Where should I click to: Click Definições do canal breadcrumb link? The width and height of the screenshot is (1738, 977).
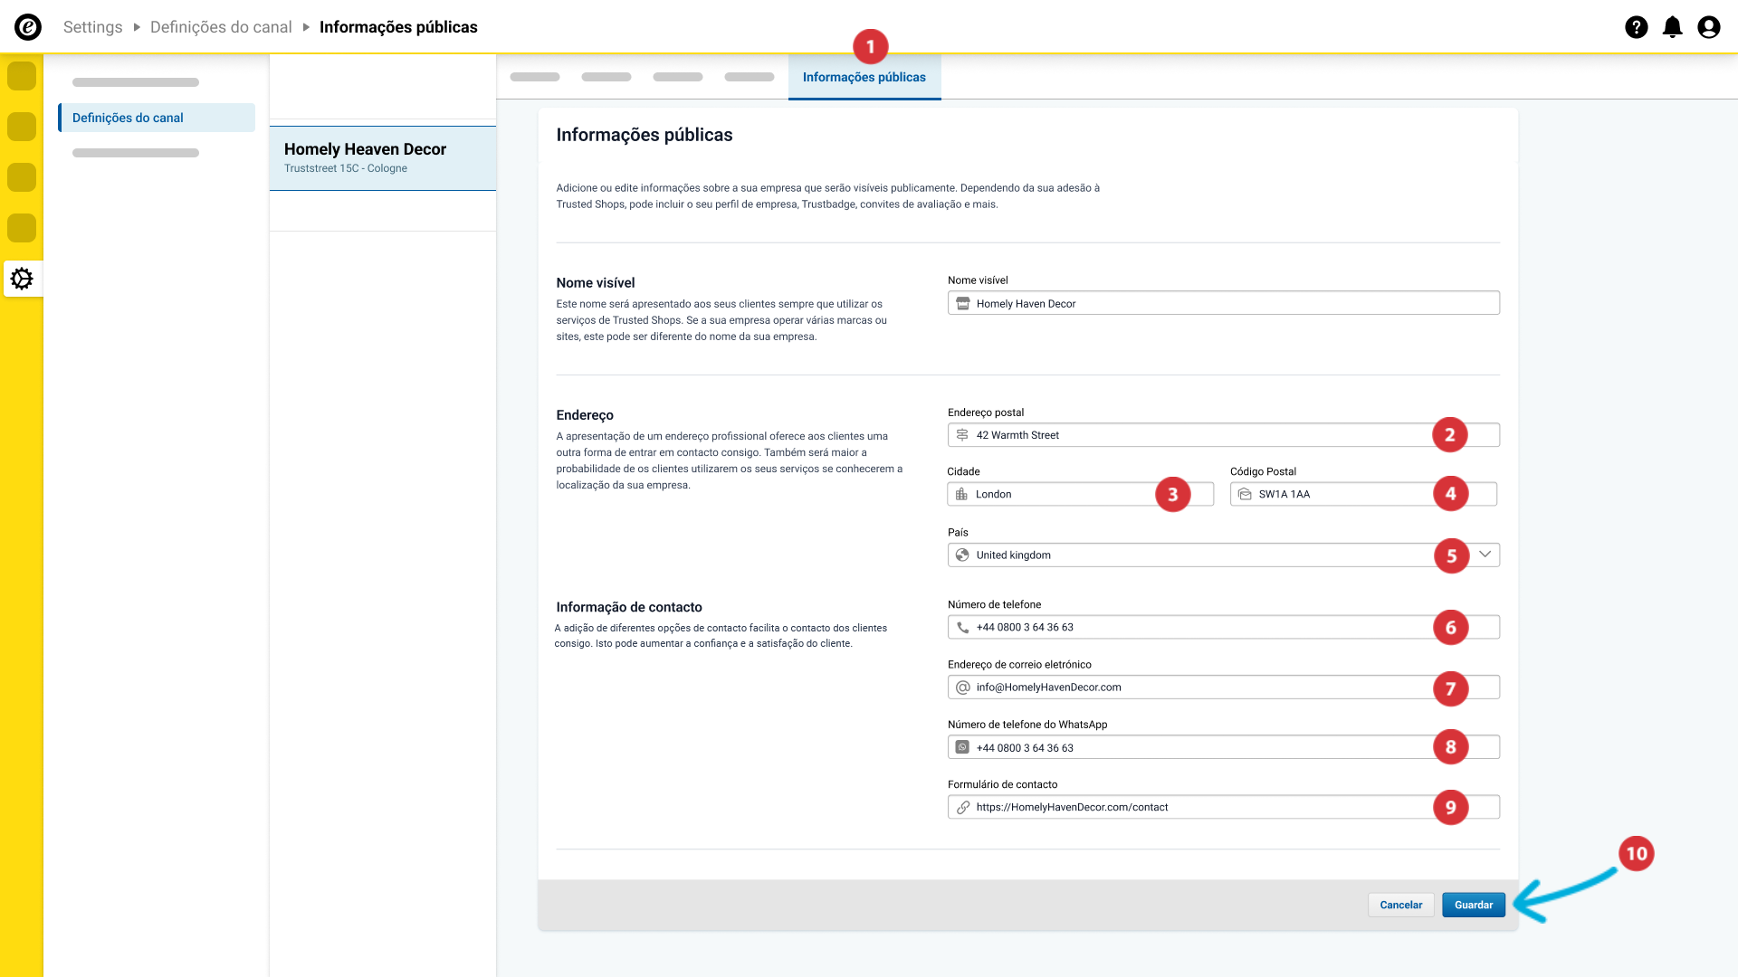[x=221, y=27]
